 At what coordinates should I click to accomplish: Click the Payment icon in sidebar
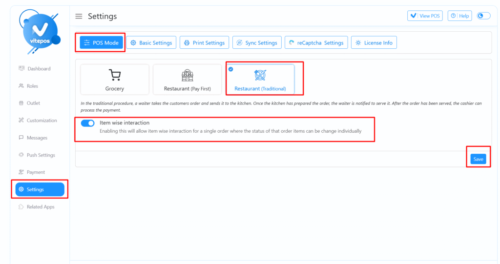point(21,172)
